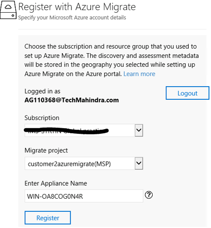Select the customer2azuremigrate(MSP) project combo box
Screen dimensions: 211x228
(x=84, y=163)
